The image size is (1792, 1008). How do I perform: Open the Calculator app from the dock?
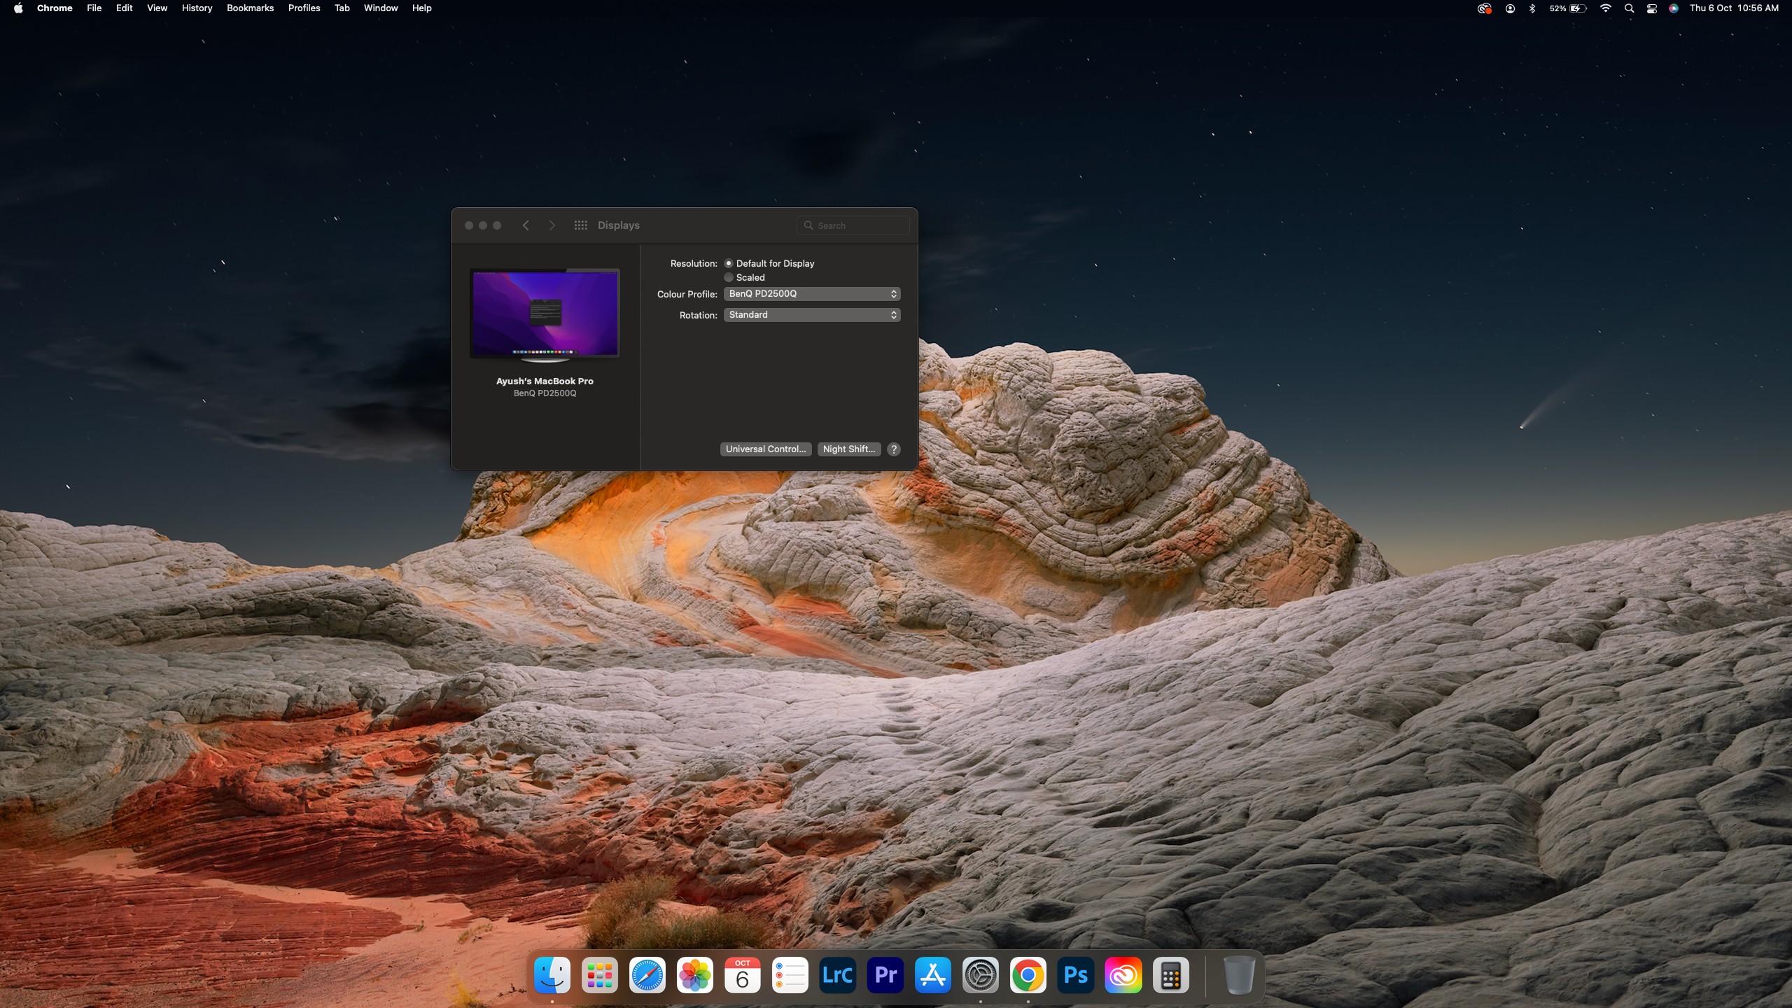(1170, 975)
